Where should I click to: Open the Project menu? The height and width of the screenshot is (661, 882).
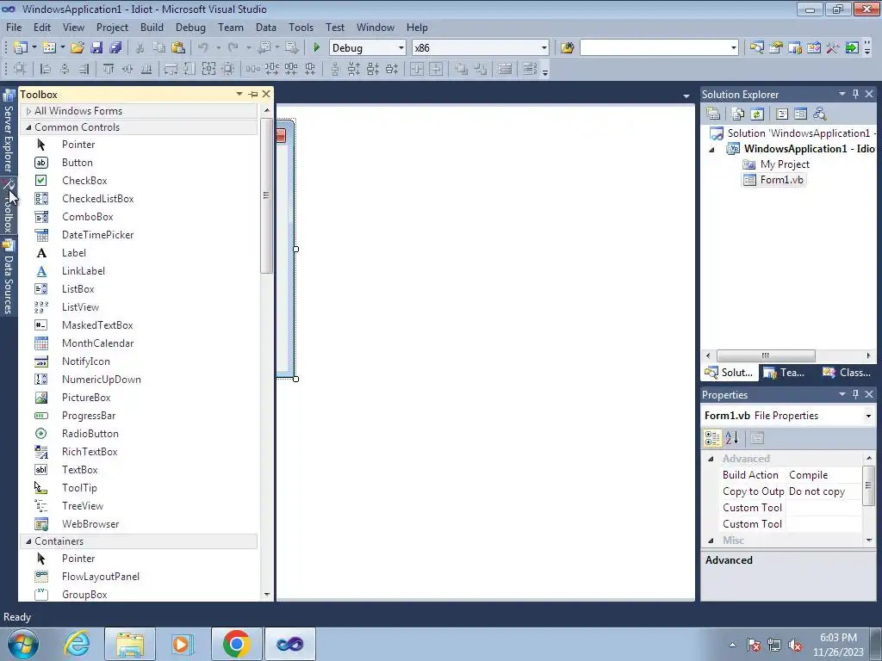tap(112, 27)
